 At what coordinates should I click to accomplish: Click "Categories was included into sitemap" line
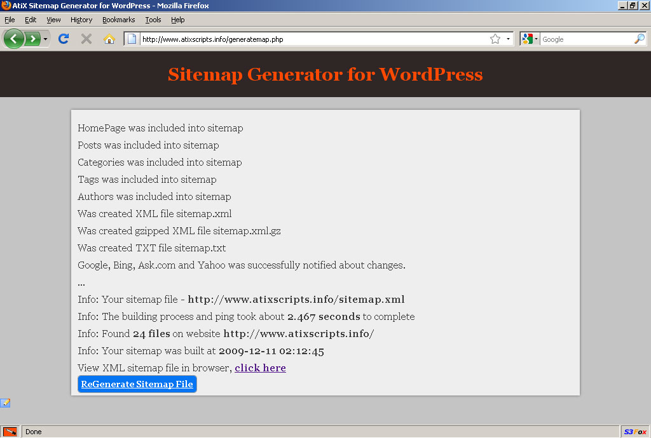160,163
